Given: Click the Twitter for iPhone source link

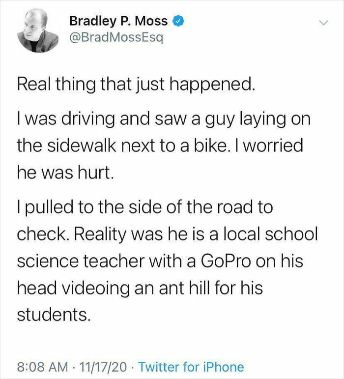Looking at the screenshot, I should (191, 367).
